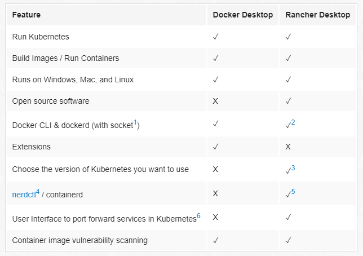This screenshot has height=256, width=363.
Task: Click Docker Desktop checkmark in Extensions row
Action: (215, 147)
